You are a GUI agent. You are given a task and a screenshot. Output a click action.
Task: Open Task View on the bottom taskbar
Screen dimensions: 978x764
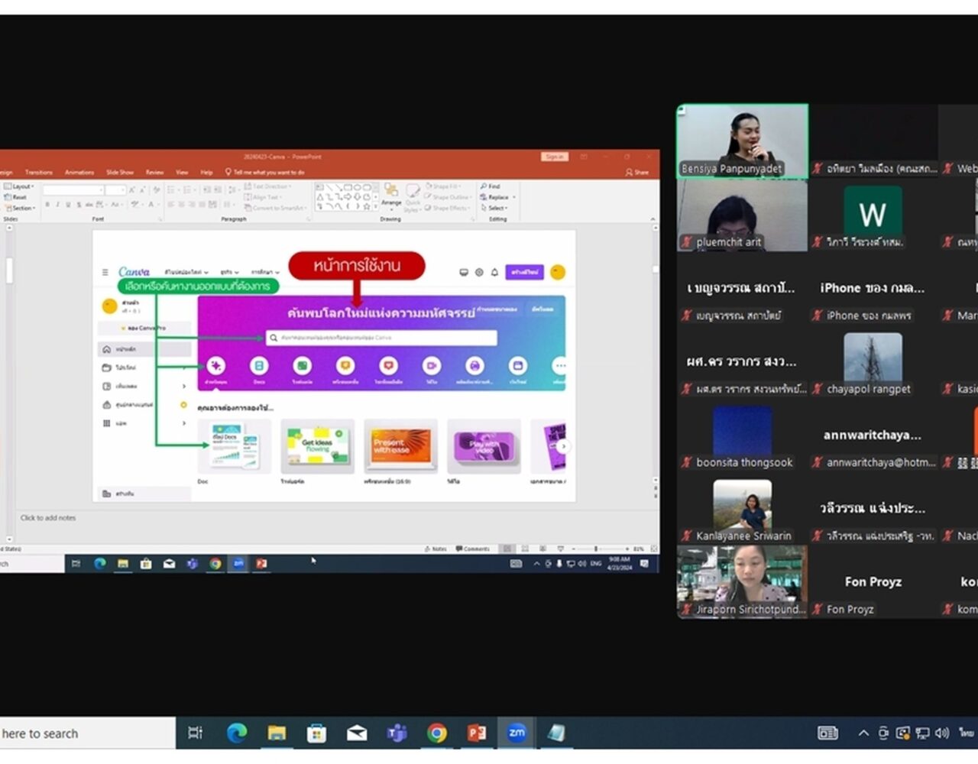point(196,733)
